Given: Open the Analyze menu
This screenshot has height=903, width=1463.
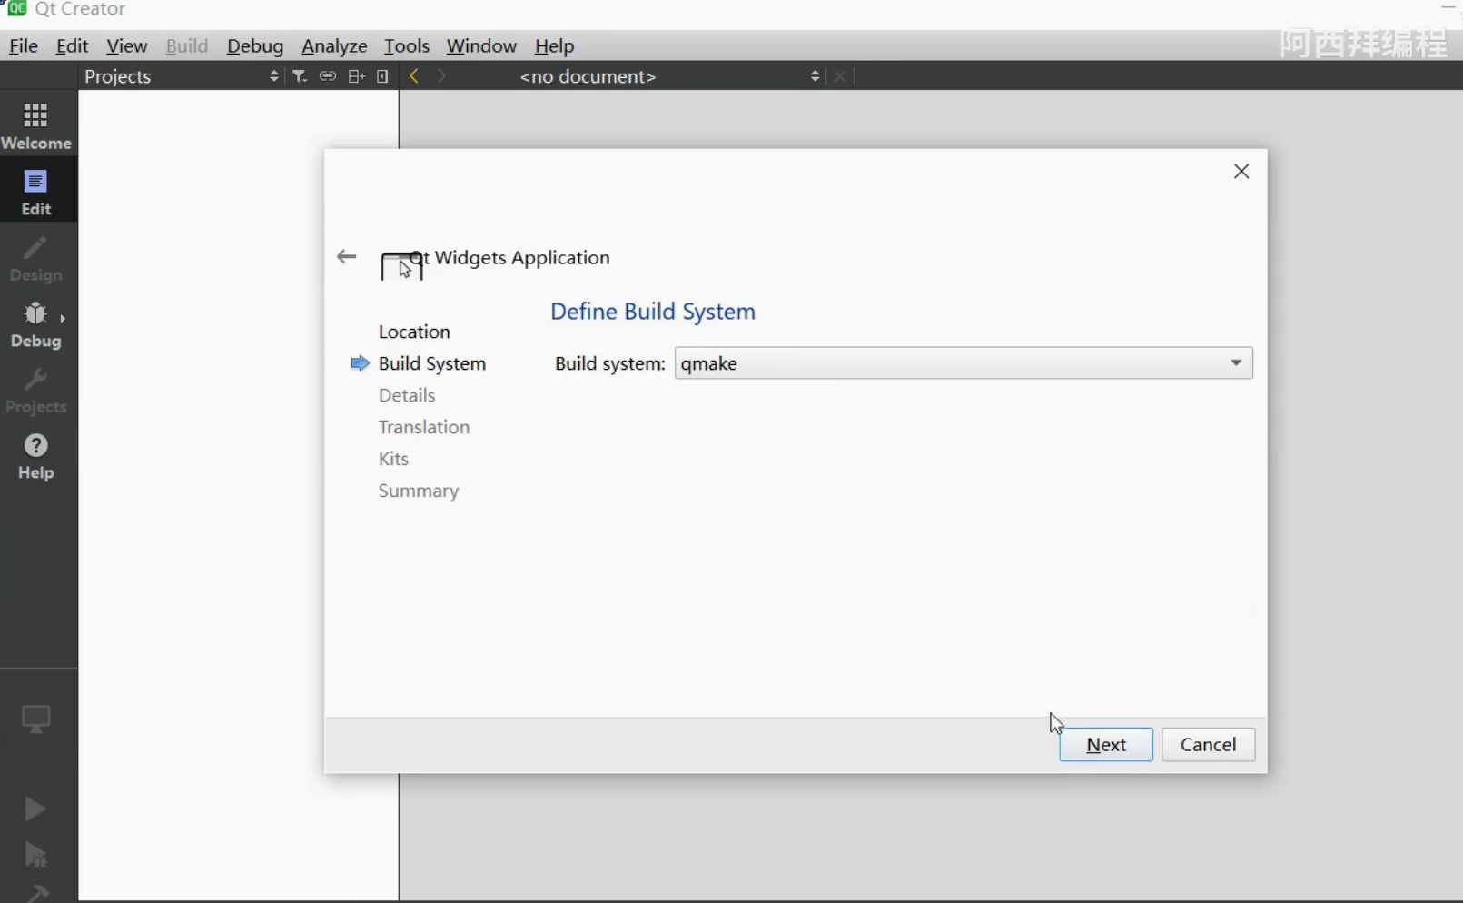Looking at the screenshot, I should coord(334,45).
